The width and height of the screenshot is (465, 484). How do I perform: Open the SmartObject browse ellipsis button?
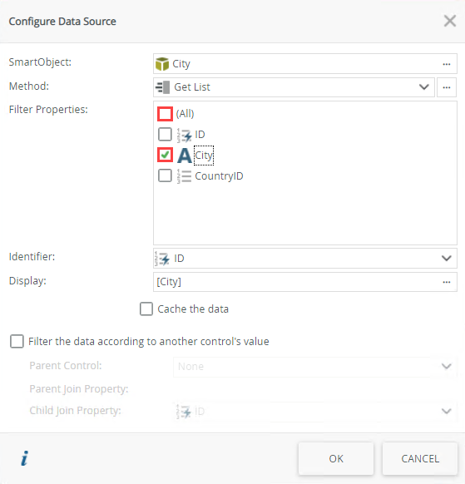pyautogui.click(x=447, y=64)
